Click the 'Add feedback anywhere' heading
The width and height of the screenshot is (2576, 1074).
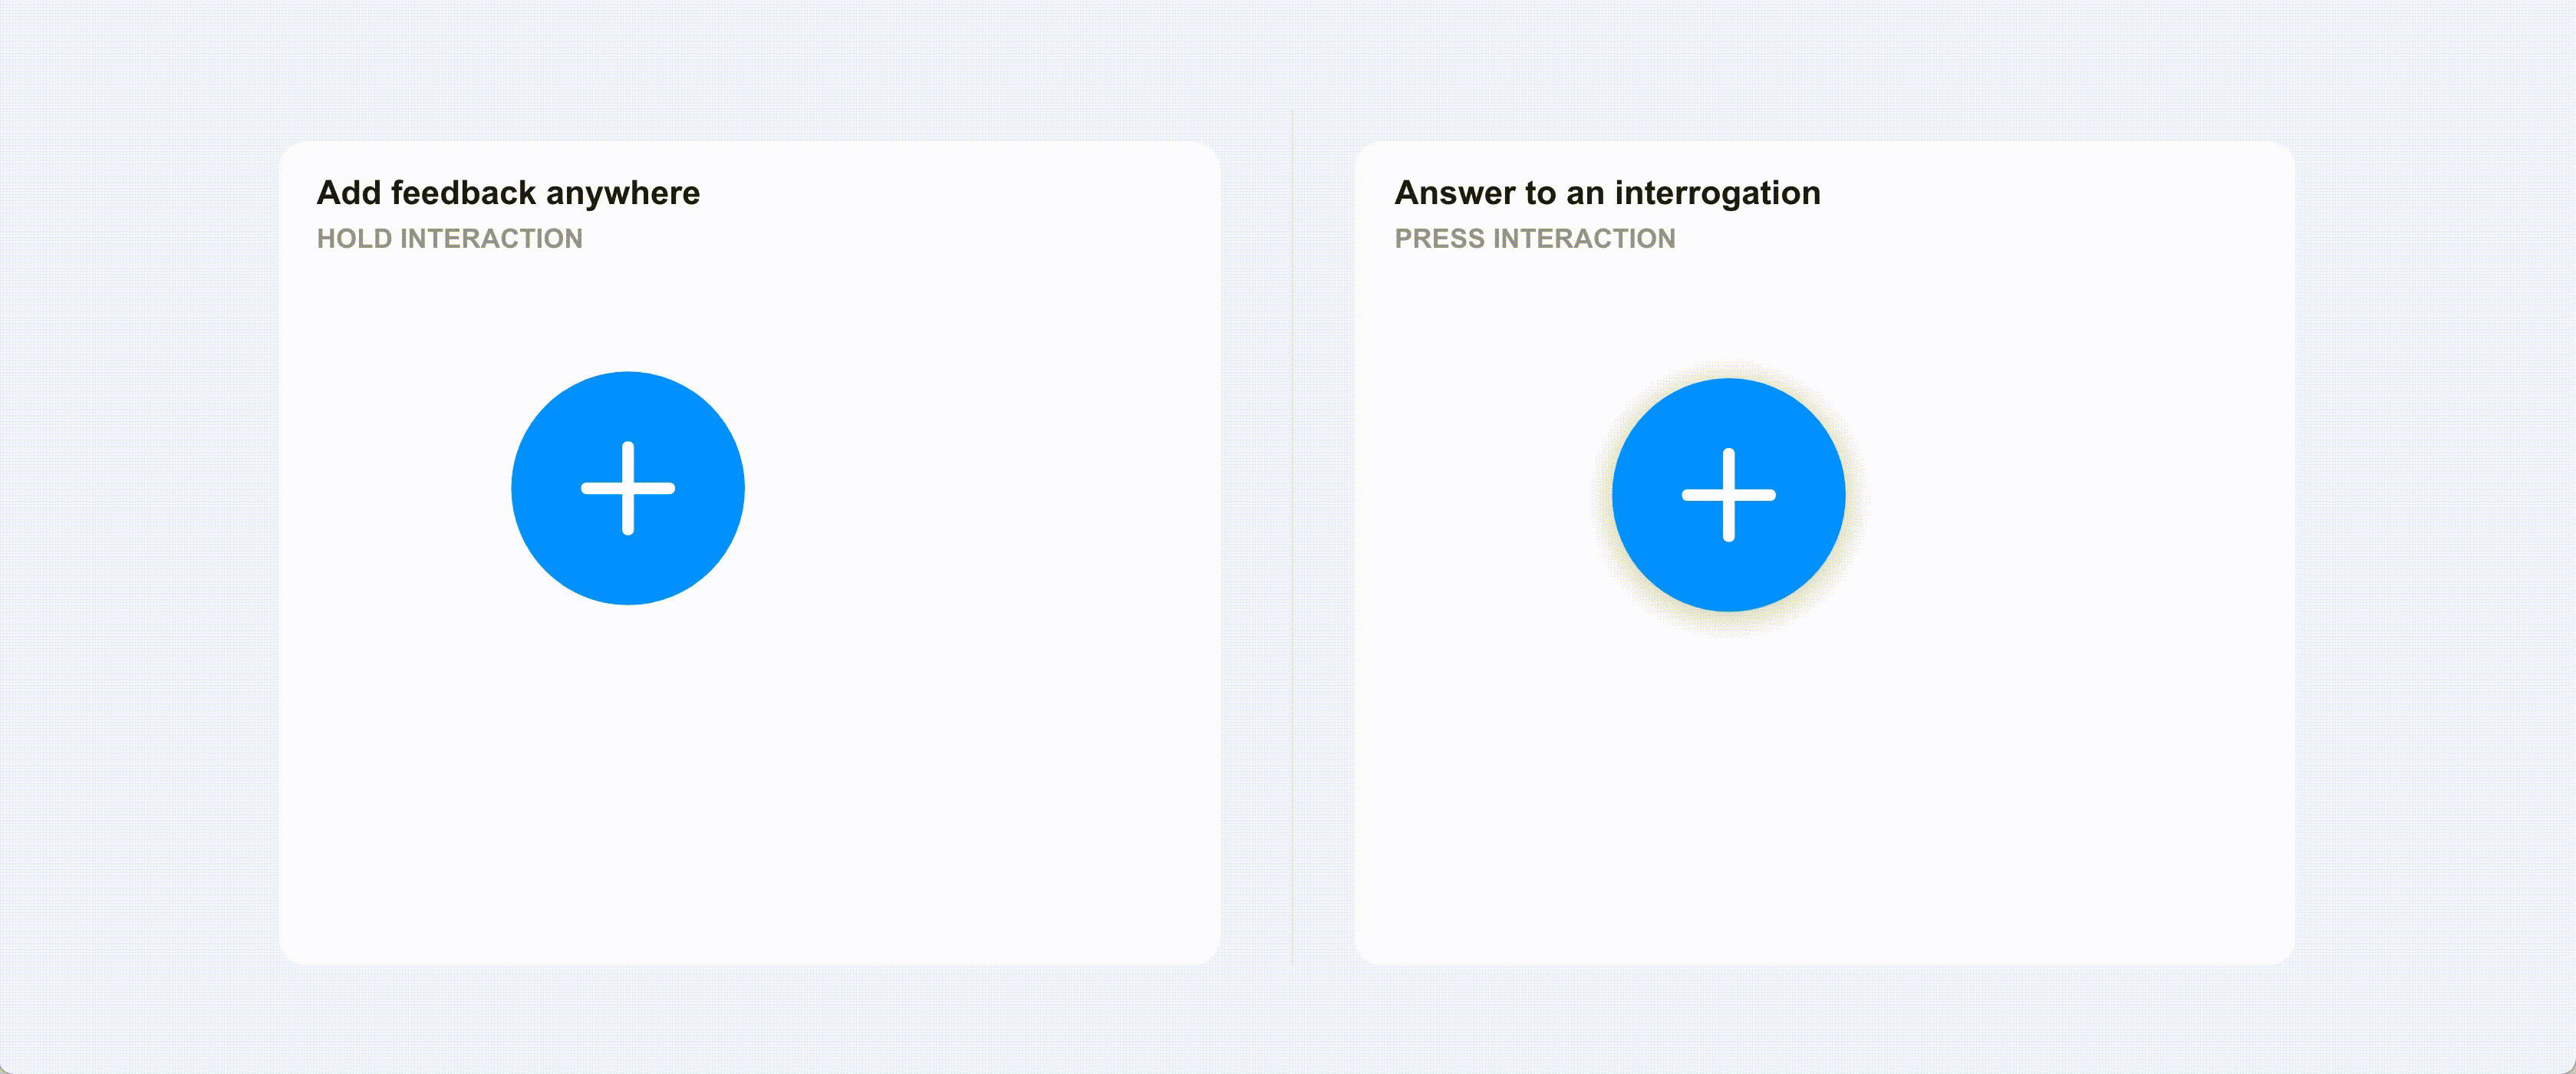coord(508,193)
